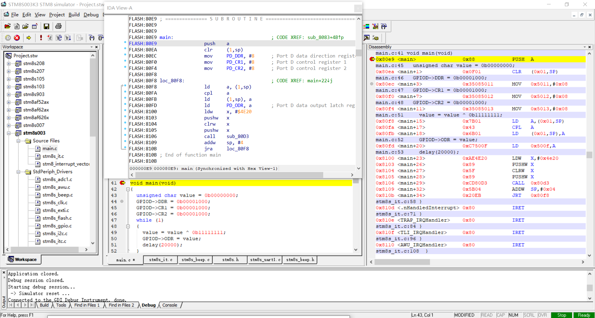Click the Save file floppy disk icon
The width and height of the screenshot is (595, 318).
pyautogui.click(x=46, y=27)
